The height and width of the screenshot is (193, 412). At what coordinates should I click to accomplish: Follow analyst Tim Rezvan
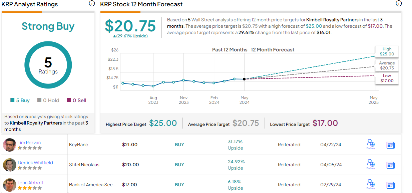370,145
